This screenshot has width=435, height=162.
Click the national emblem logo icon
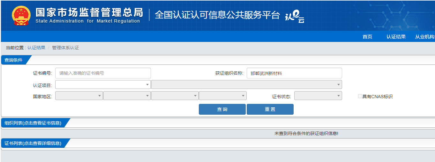pos(21,16)
